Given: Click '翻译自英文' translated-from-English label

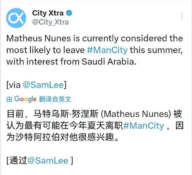Looking at the screenshot, I should point(55,99).
